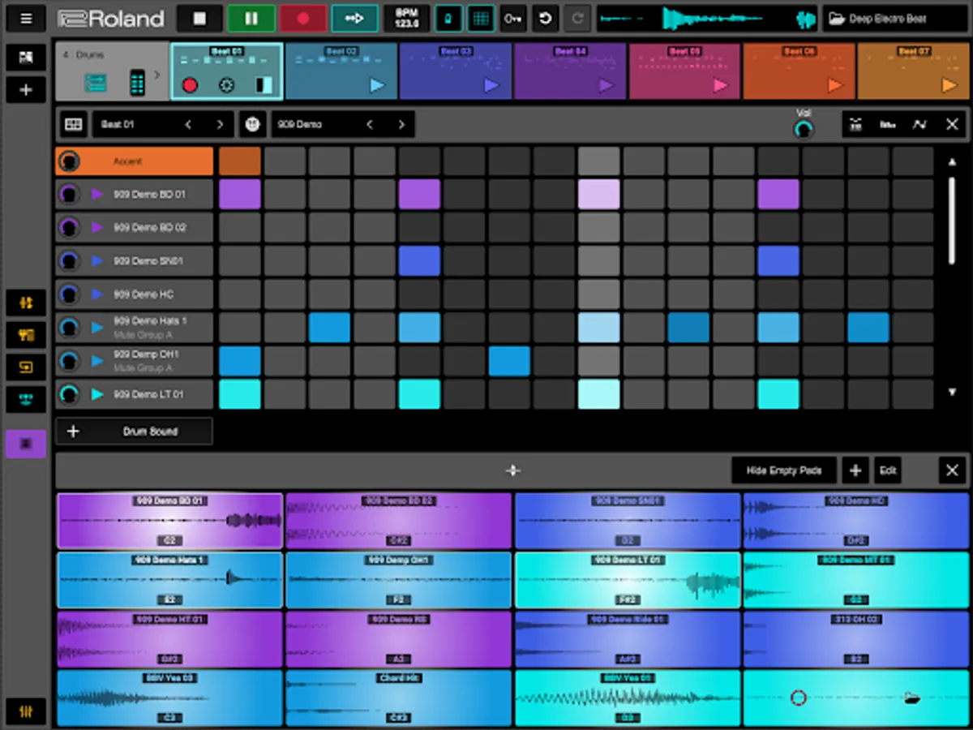Toggle the first step of Accent row
The width and height of the screenshot is (973, 730).
point(240,161)
